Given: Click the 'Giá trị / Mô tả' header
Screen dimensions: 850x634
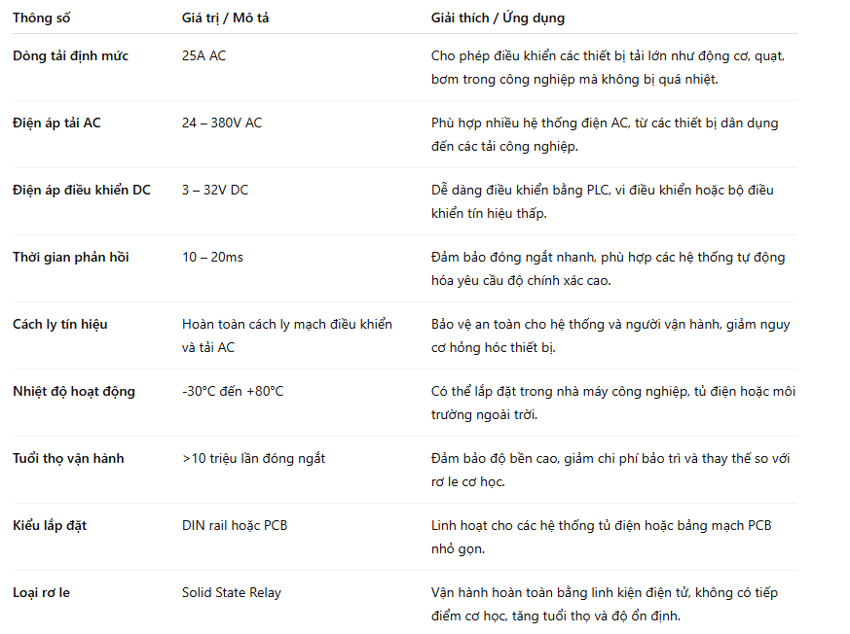Looking at the screenshot, I should (x=226, y=18).
